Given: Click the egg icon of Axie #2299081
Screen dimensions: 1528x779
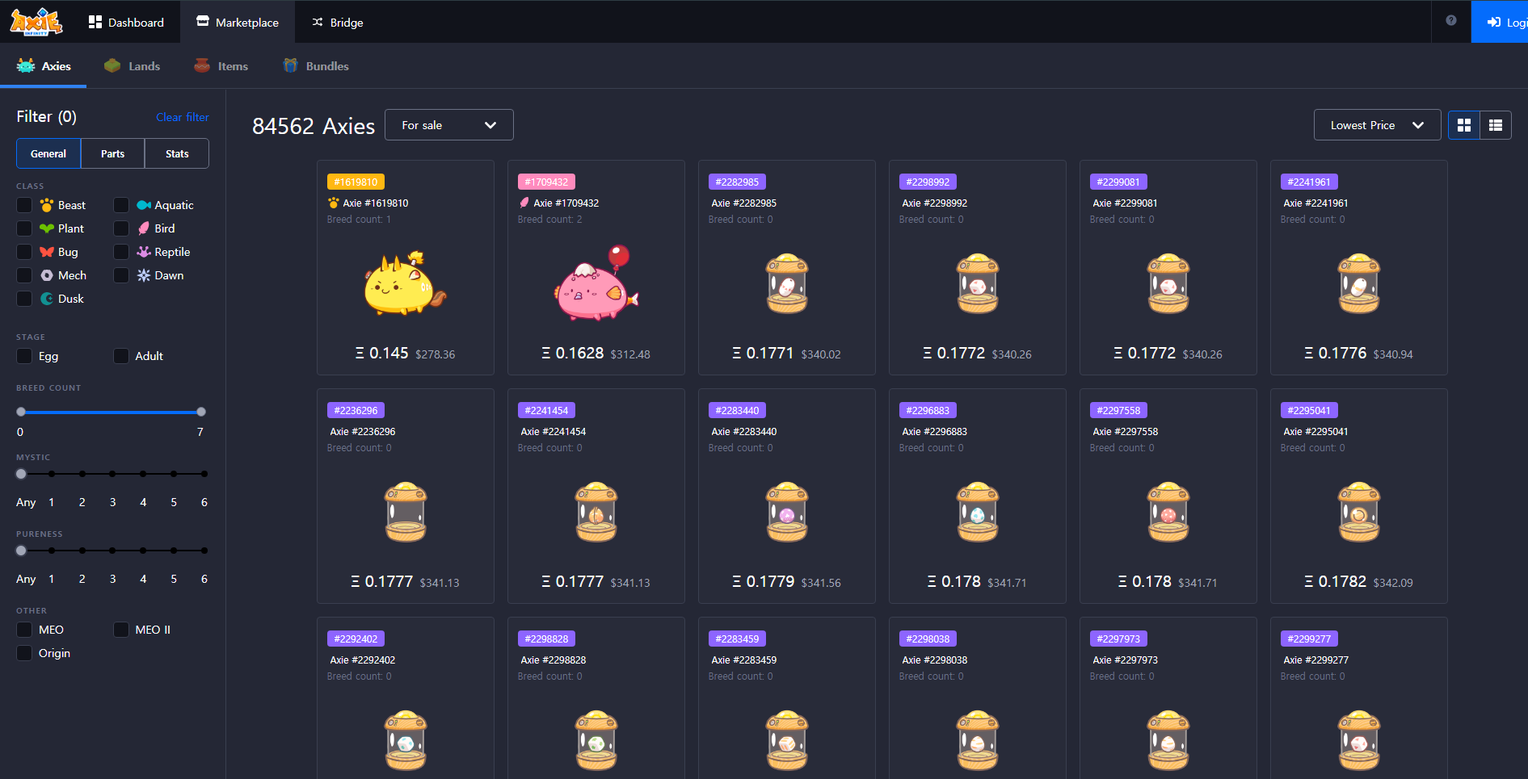Looking at the screenshot, I should pyautogui.click(x=1168, y=283).
